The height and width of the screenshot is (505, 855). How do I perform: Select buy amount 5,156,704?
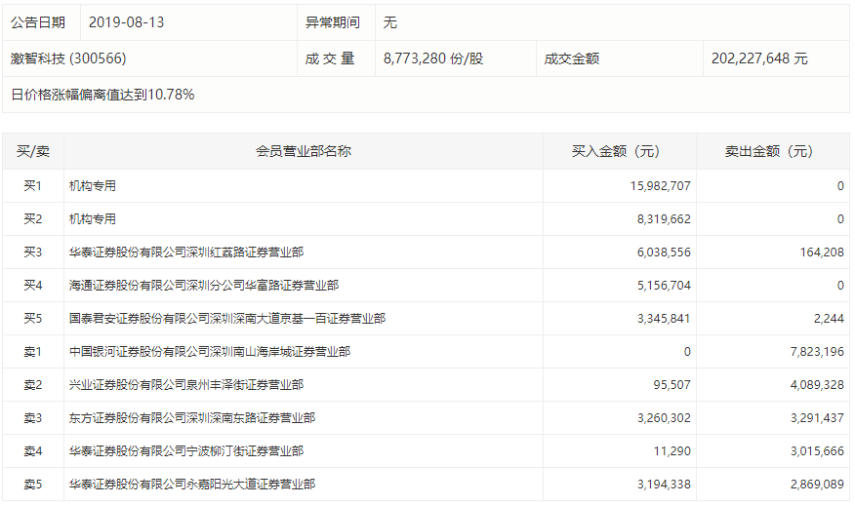(x=664, y=285)
